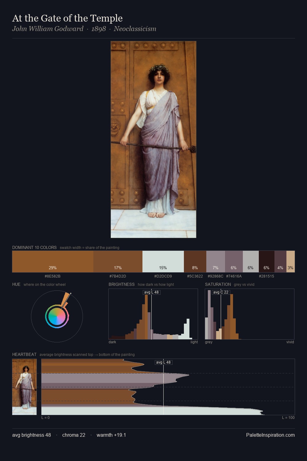The width and height of the screenshot is (307, 461).
Task: Click the heartbeat brightness profile chart
Action: coord(168,387)
